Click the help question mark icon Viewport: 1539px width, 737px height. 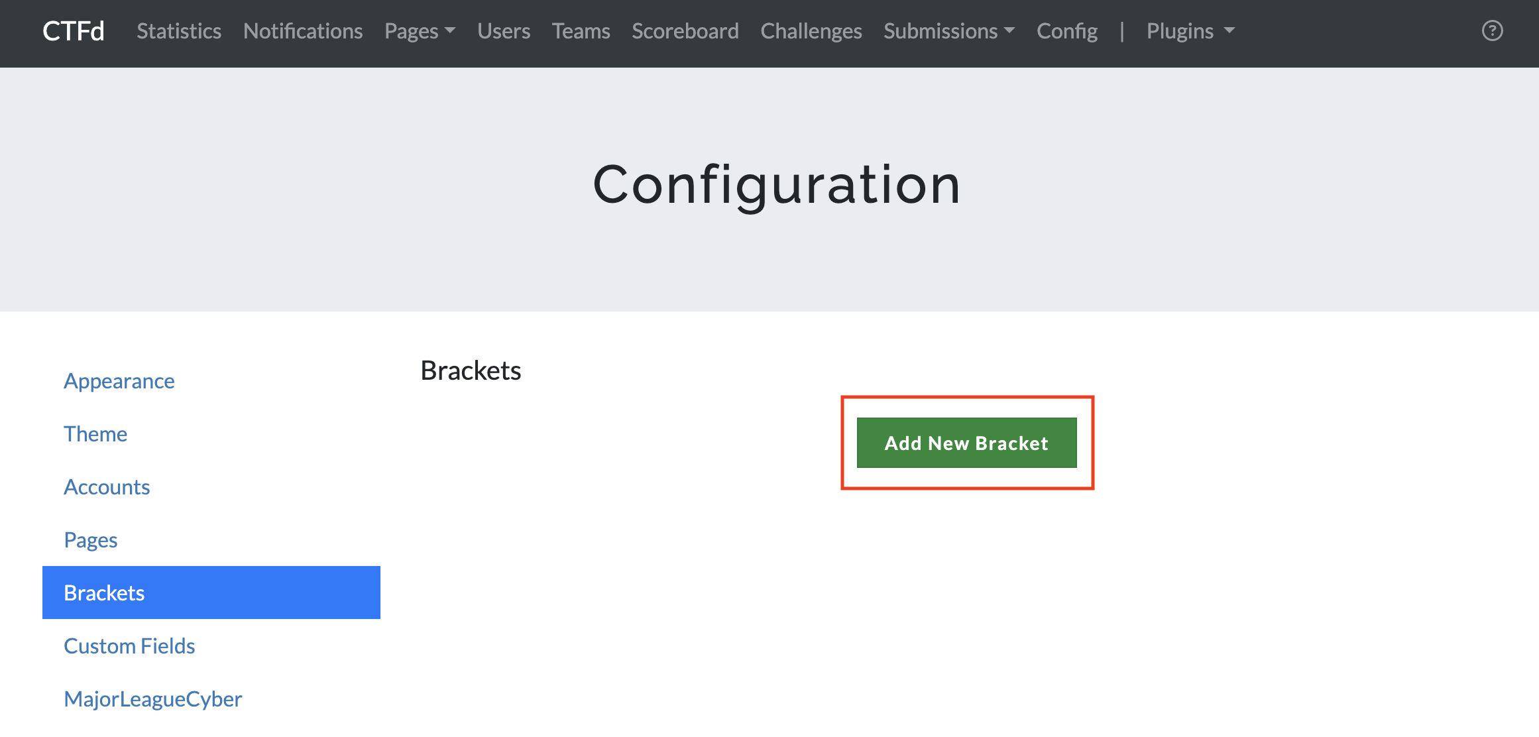click(x=1492, y=31)
